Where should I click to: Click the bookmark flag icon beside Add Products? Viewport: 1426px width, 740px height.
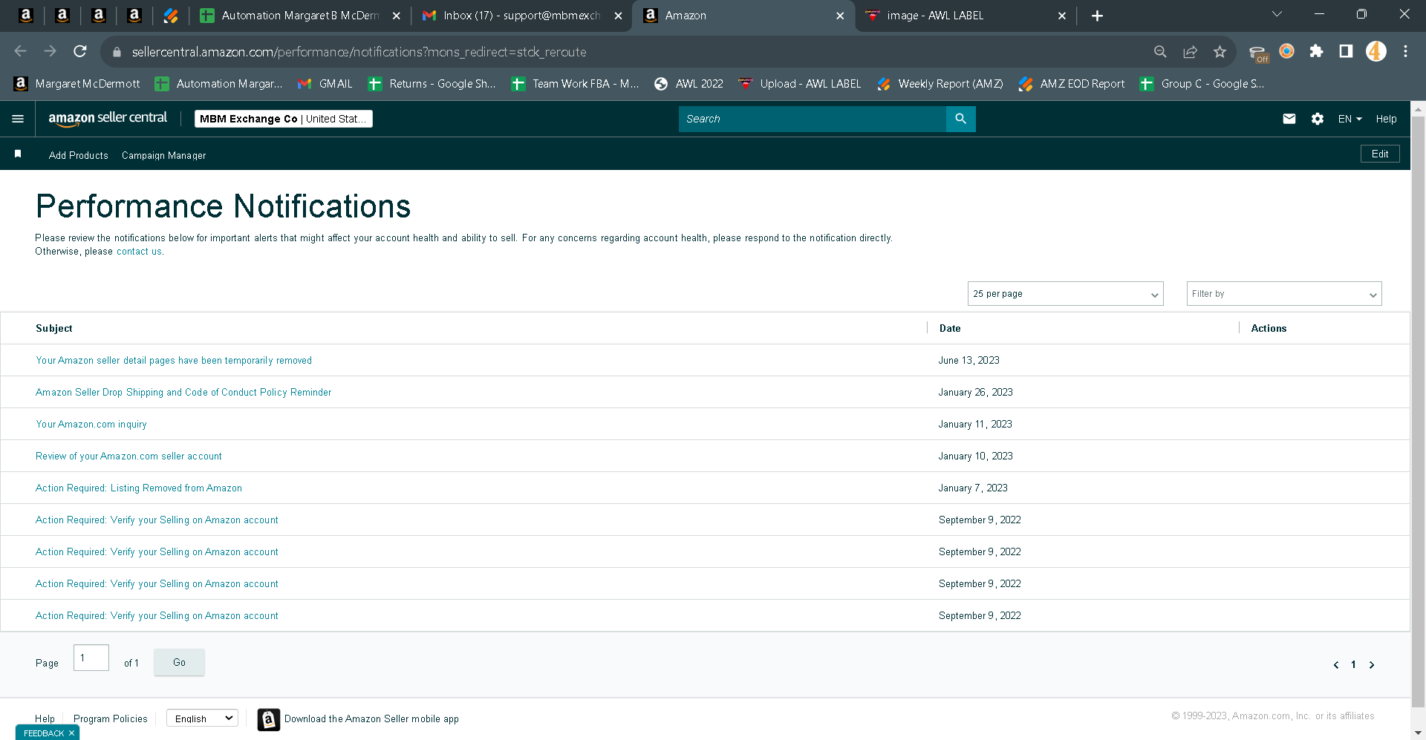18,154
